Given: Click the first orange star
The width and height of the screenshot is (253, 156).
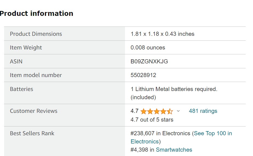Looking at the screenshot, I should 143,111.
